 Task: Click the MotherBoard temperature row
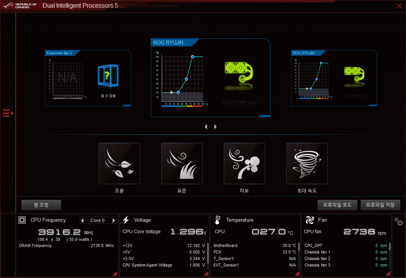(x=255, y=245)
